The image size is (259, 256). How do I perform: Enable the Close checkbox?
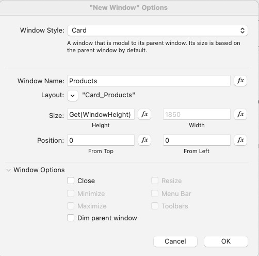71,180
